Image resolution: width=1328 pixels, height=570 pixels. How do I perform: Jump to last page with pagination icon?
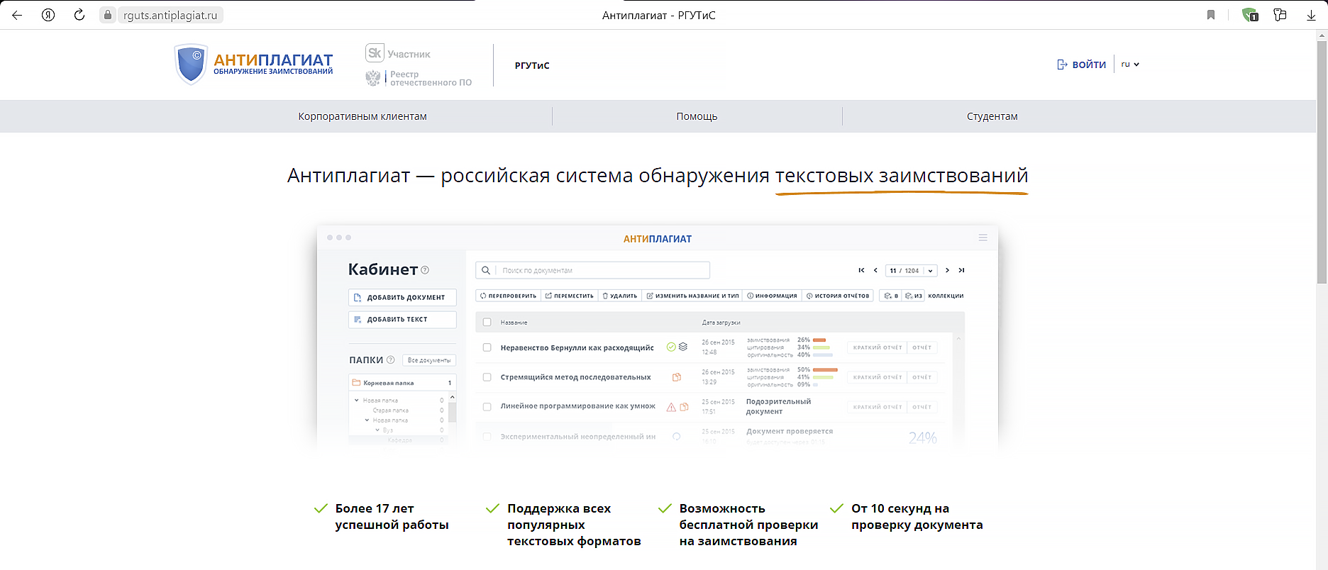[x=961, y=270]
